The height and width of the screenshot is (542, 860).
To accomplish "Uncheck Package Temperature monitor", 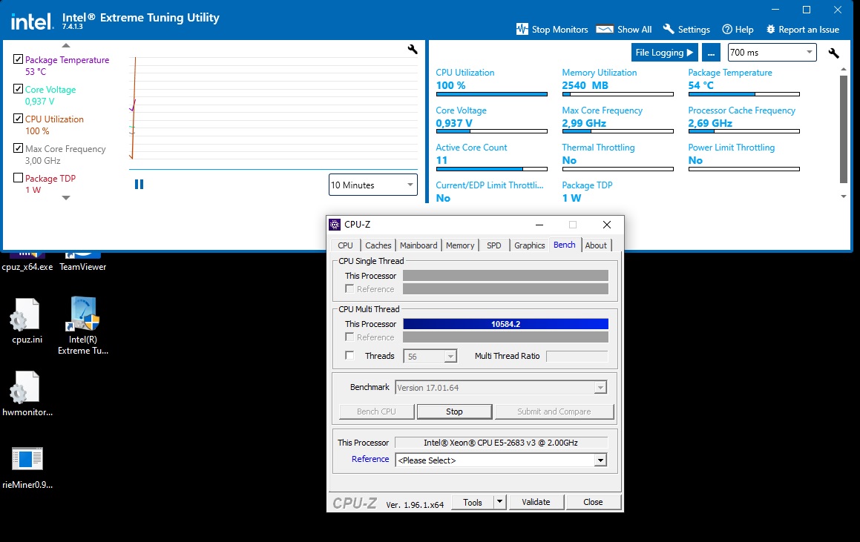I will click(18, 59).
